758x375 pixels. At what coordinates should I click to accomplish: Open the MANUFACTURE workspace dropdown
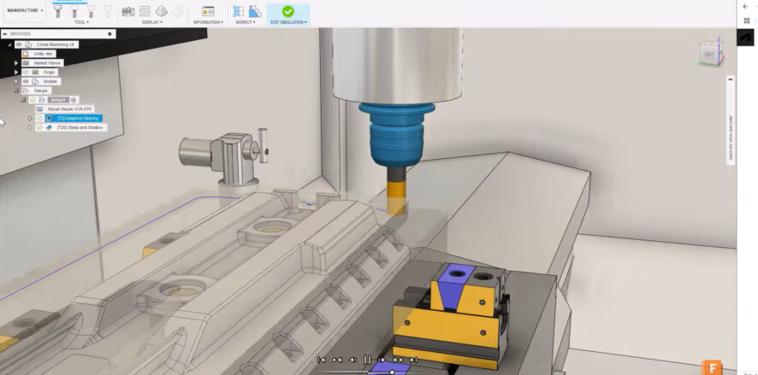(x=25, y=10)
